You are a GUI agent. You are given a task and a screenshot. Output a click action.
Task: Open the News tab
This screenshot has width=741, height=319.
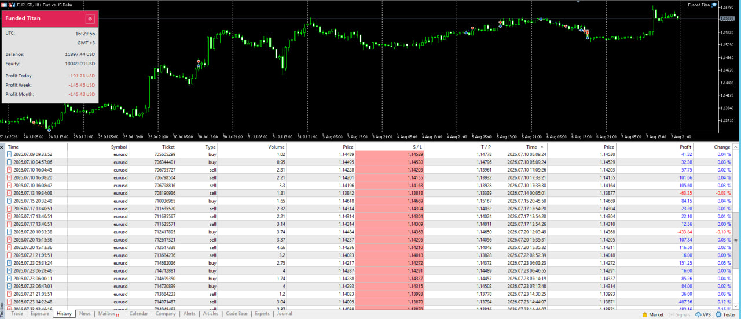(x=85, y=314)
